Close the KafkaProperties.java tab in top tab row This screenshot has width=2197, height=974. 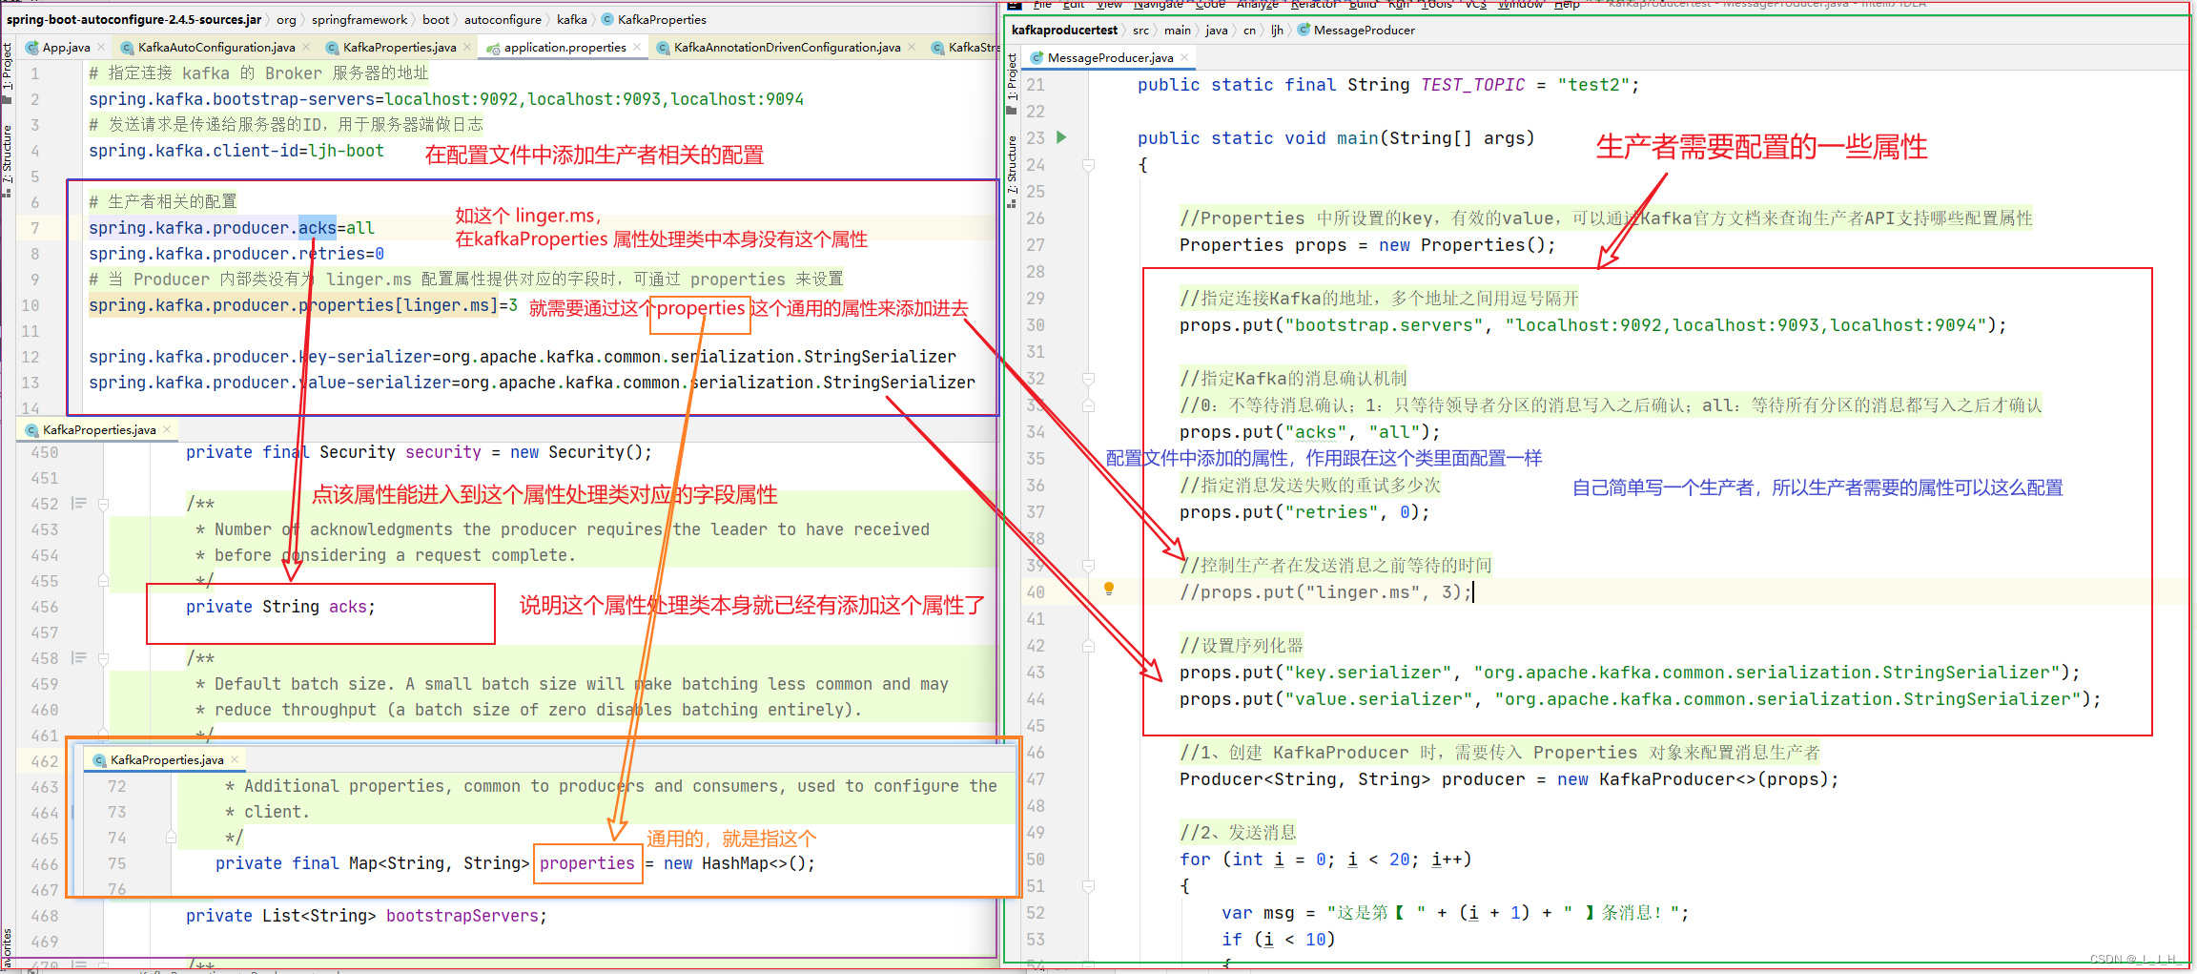point(467,47)
